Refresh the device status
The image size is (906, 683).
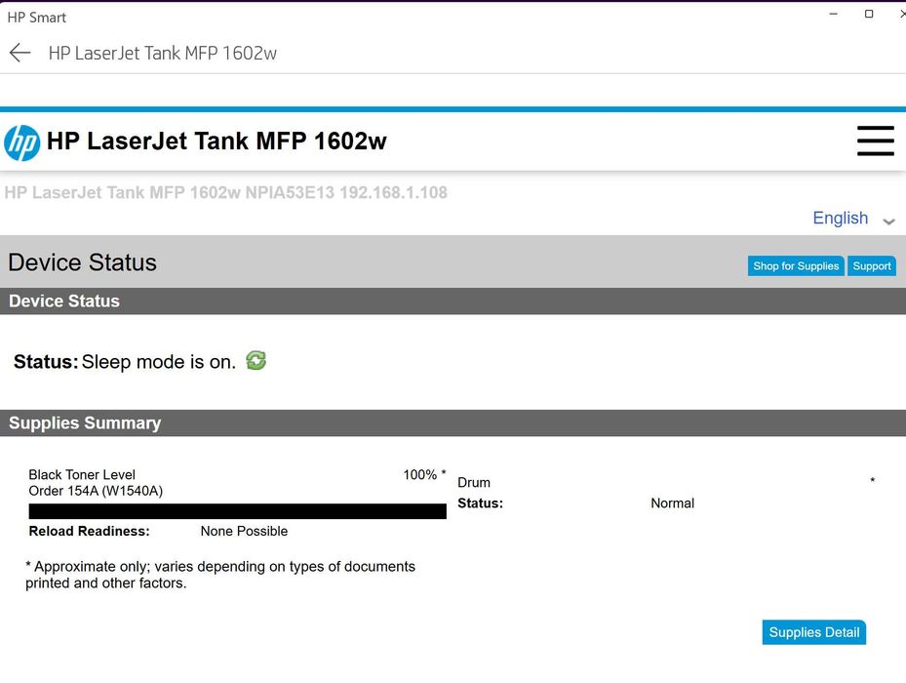pos(256,361)
